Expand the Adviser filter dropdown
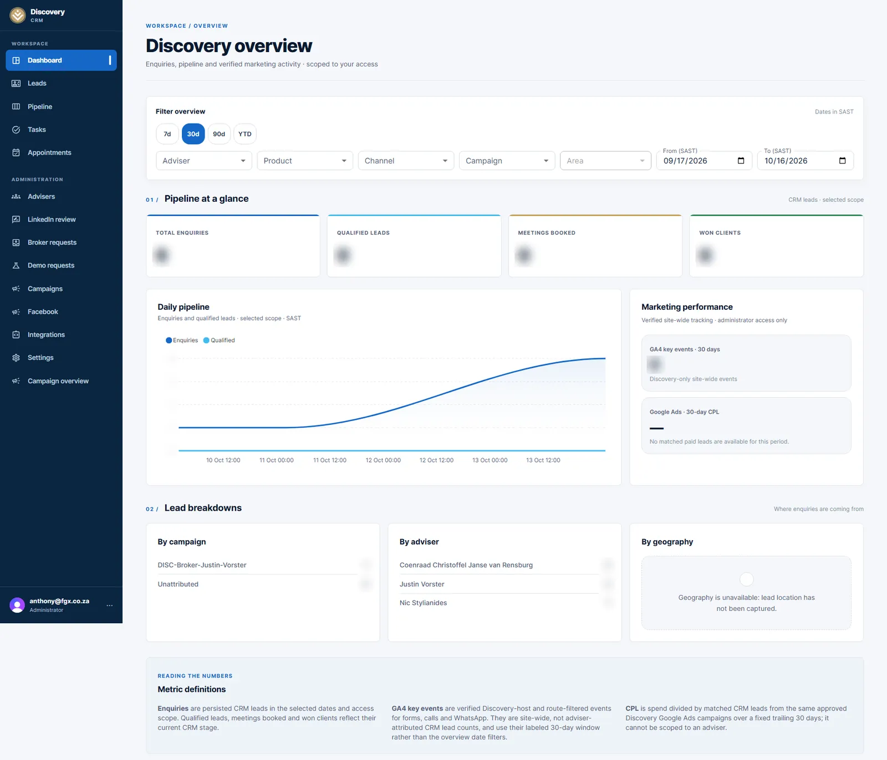This screenshot has height=760, width=887. 204,161
